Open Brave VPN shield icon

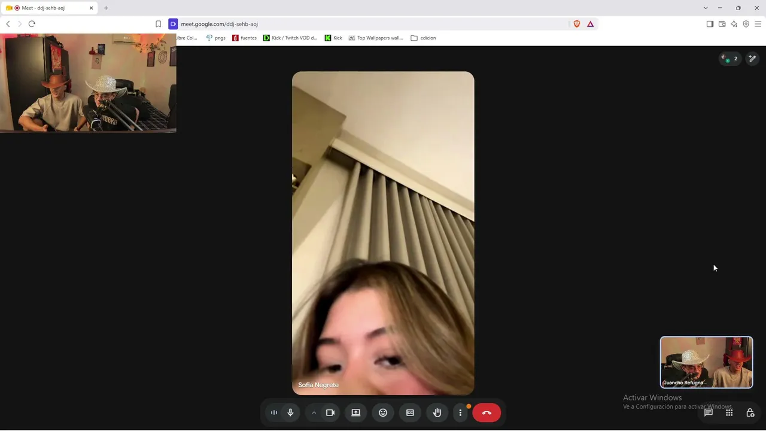click(746, 24)
